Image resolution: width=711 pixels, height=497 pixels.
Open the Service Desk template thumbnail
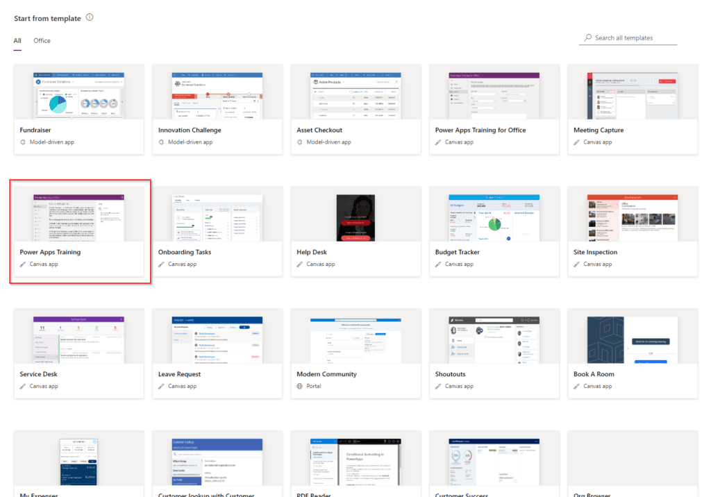pyautogui.click(x=78, y=339)
